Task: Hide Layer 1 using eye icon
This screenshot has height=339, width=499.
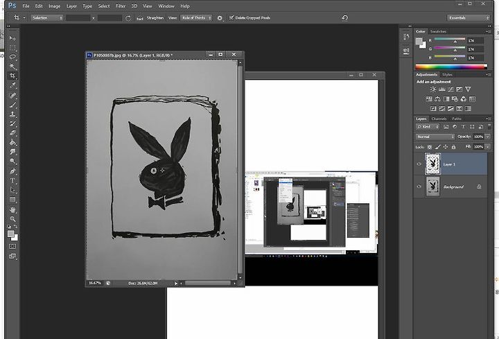Action: tap(419, 164)
